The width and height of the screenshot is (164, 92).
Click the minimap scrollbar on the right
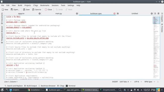(x=156, y=48)
